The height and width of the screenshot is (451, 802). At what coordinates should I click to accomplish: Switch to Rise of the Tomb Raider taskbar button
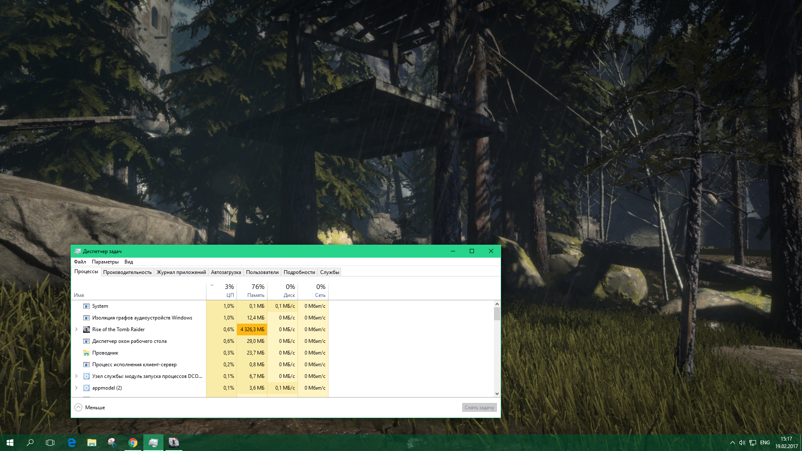pyautogui.click(x=174, y=443)
